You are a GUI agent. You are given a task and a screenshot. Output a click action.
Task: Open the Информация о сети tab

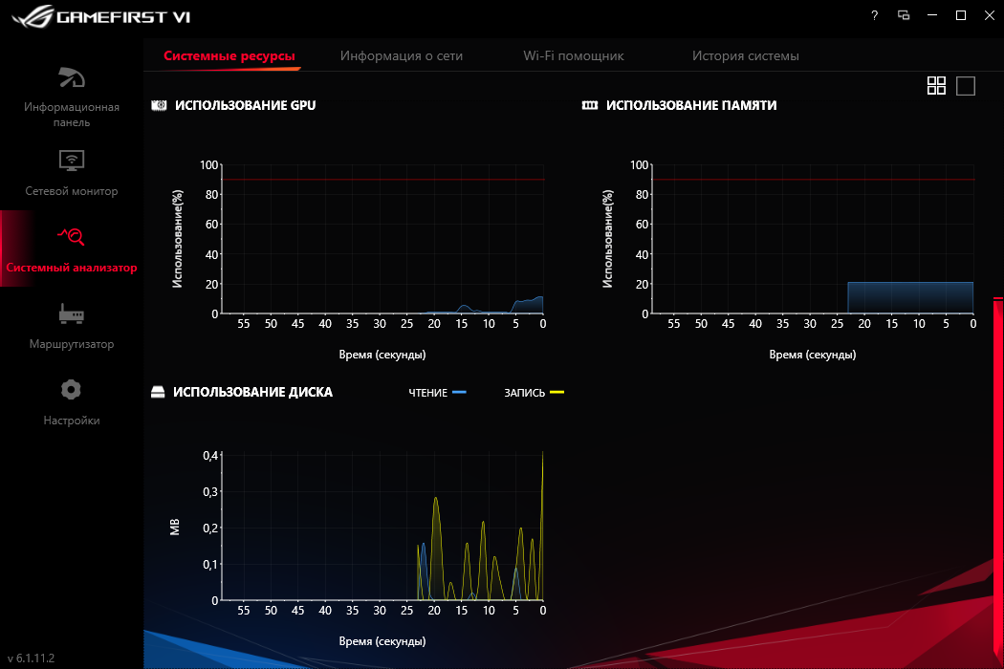click(x=402, y=55)
